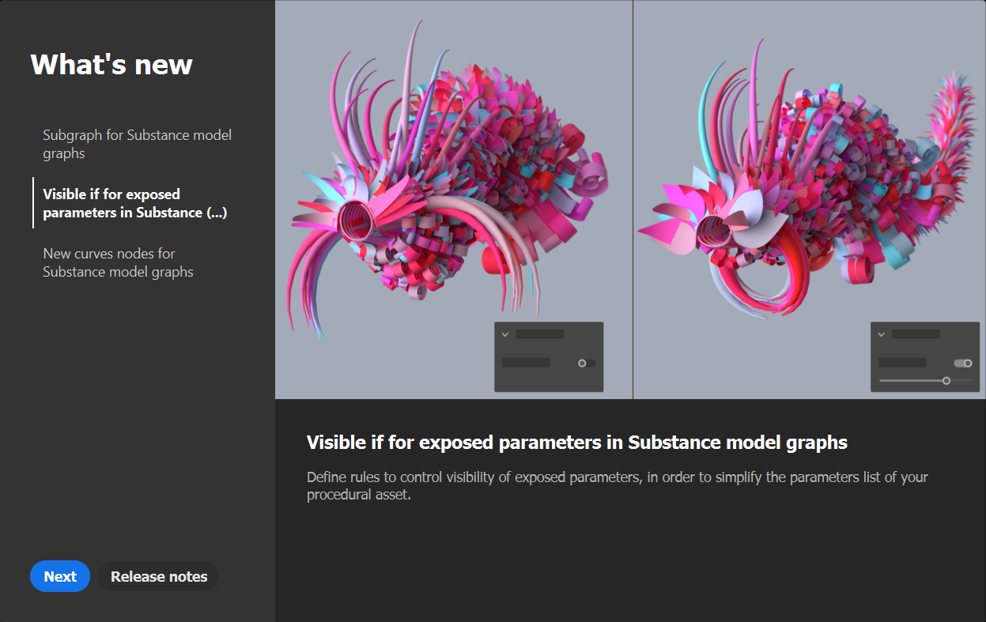The height and width of the screenshot is (622, 986).
Task: Click the left creature render image
Action: [x=454, y=199]
